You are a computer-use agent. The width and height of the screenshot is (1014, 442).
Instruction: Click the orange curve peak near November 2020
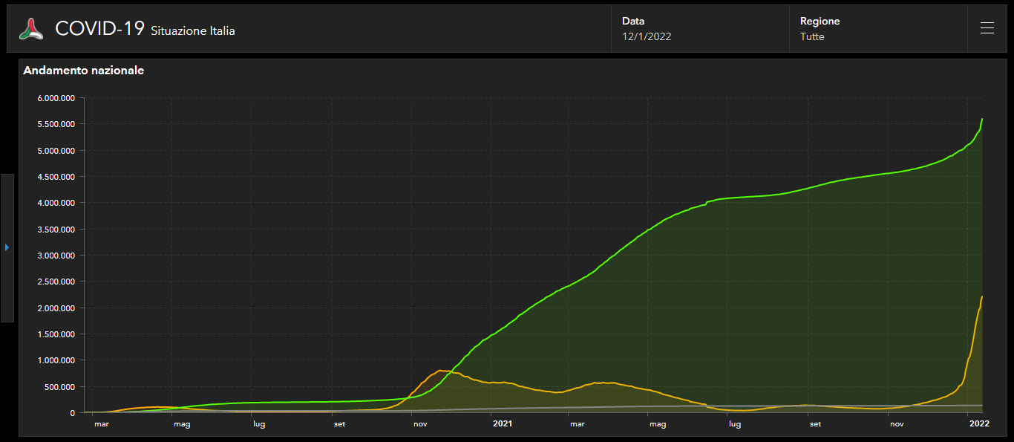pos(441,370)
